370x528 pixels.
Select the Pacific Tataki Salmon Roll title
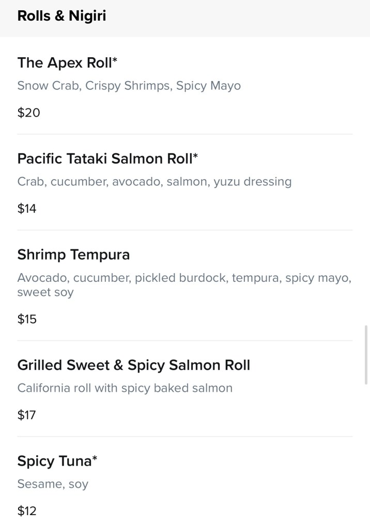coord(105,158)
